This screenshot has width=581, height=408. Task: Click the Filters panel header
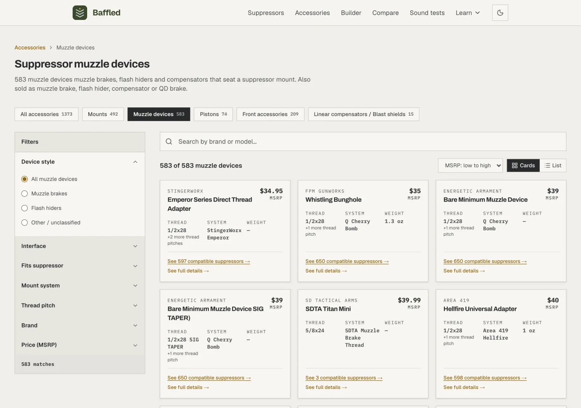[80, 142]
